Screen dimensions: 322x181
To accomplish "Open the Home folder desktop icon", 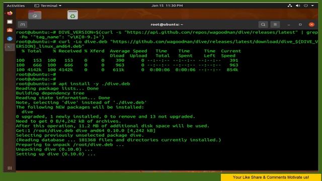I will point(35,15).
